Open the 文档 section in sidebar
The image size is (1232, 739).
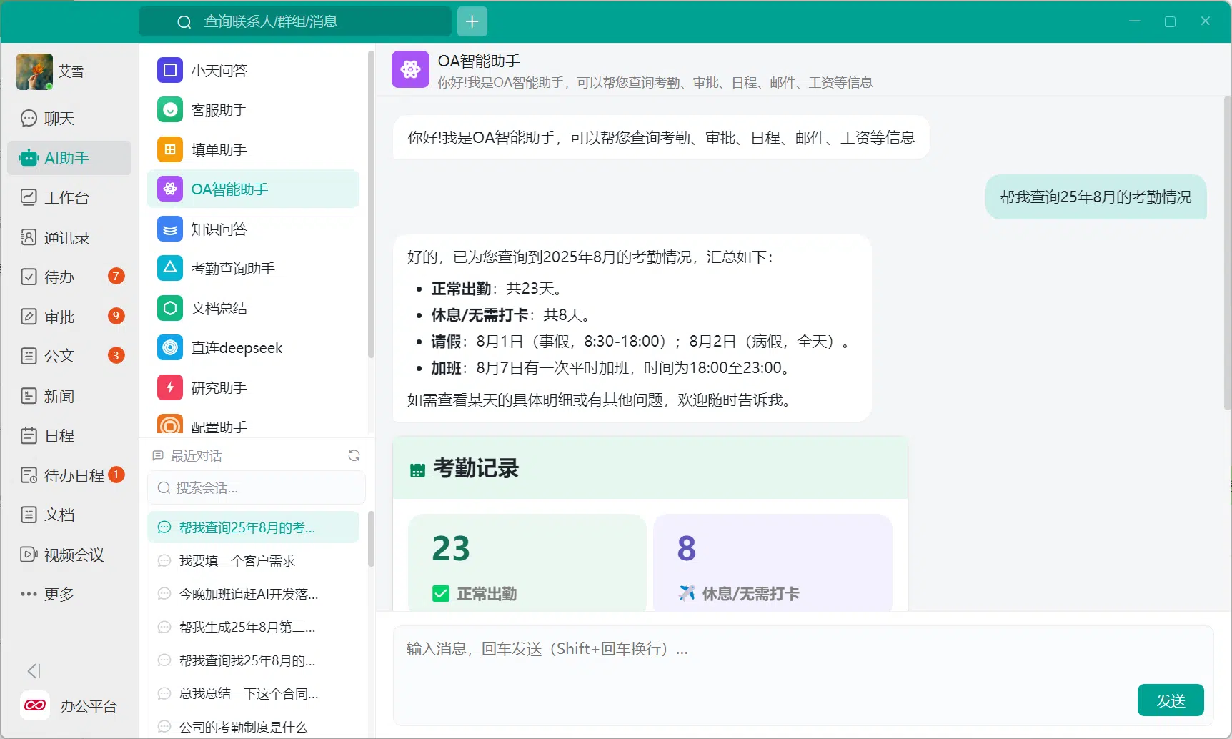coord(69,515)
